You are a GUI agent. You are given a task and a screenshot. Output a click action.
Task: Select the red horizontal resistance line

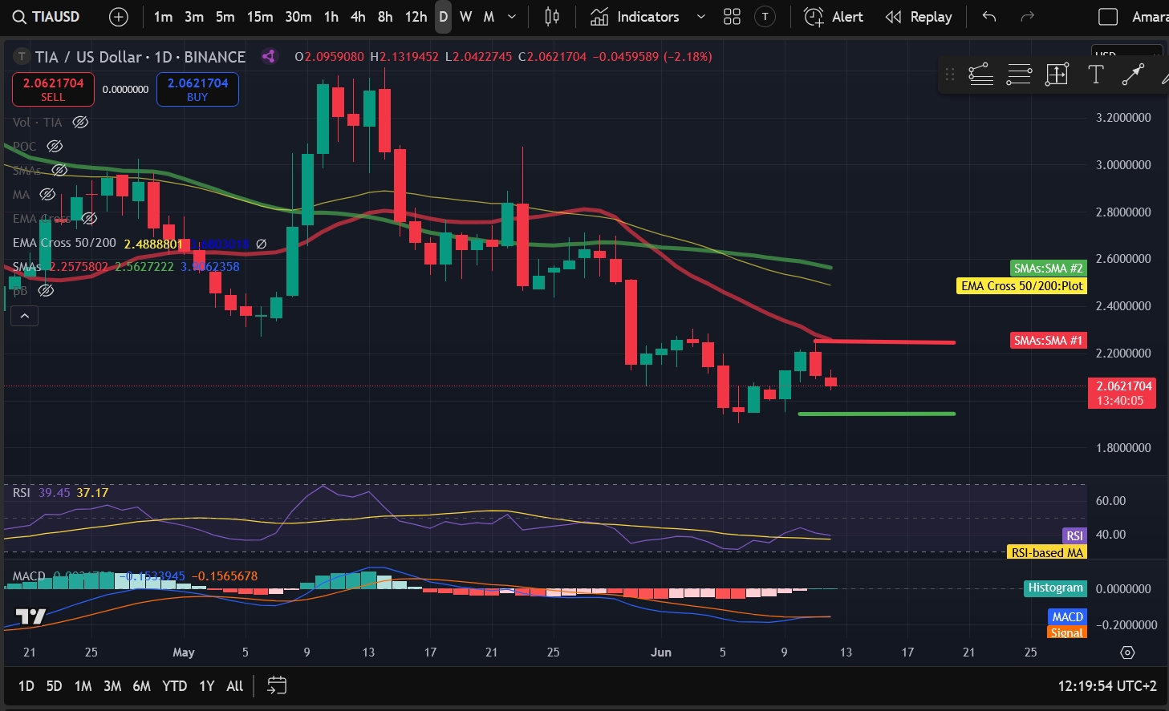tap(884, 342)
